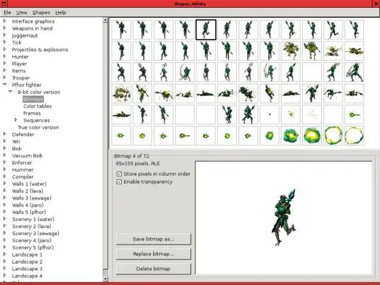Expand the Landscape 1 arrow

(x=5, y=254)
